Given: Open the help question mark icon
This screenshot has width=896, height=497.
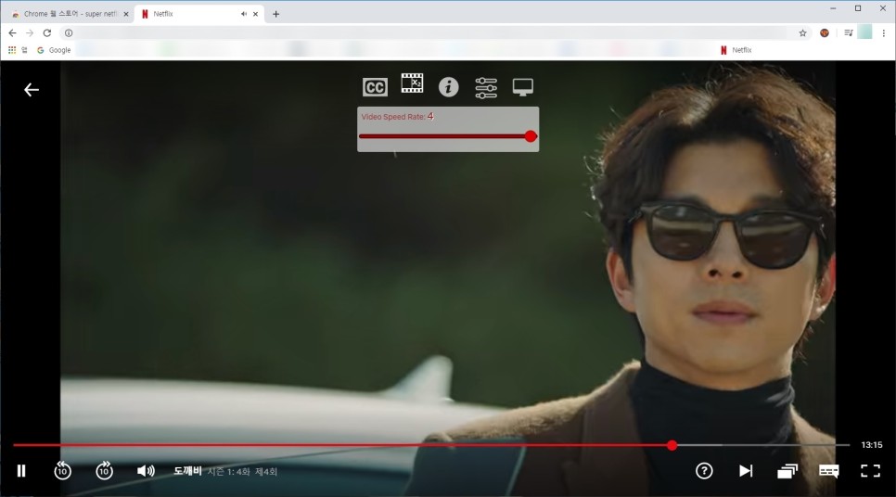Looking at the screenshot, I should (x=704, y=471).
